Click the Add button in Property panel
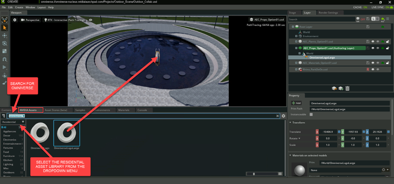 click(x=296, y=103)
